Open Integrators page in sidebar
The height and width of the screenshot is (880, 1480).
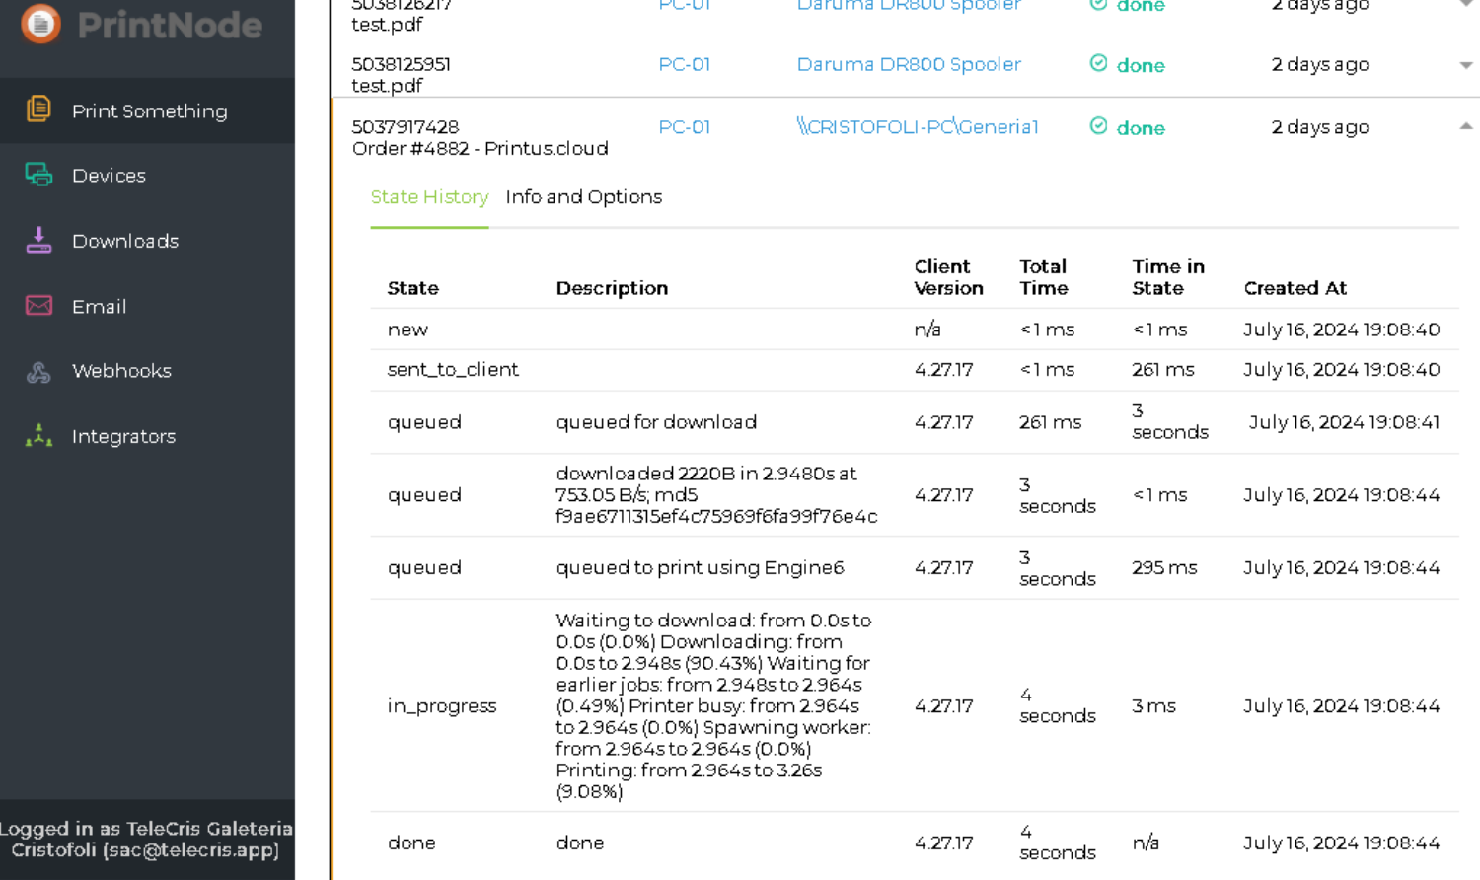123,437
